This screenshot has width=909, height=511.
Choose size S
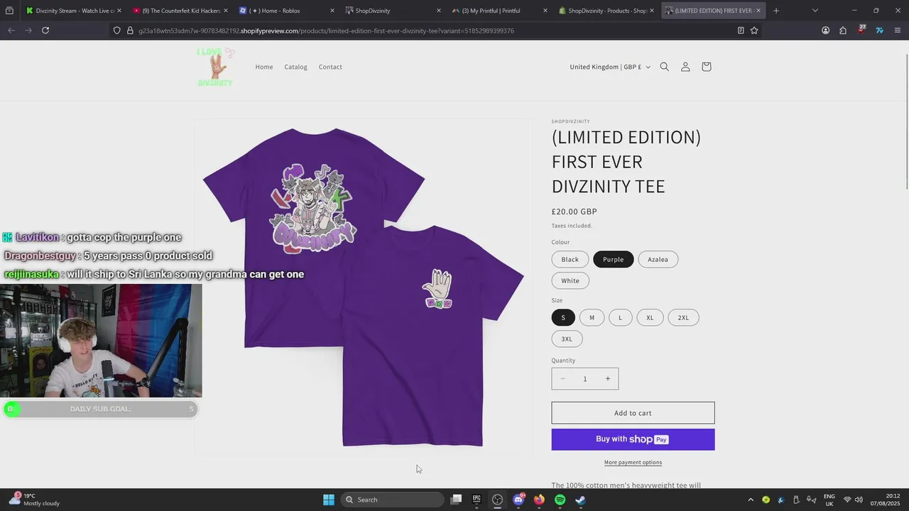563,318
